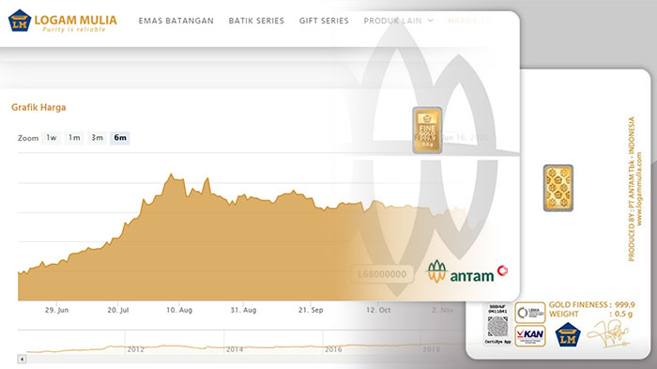Set chart zoom to 1w
The height and width of the screenshot is (369, 657).
pos(52,137)
